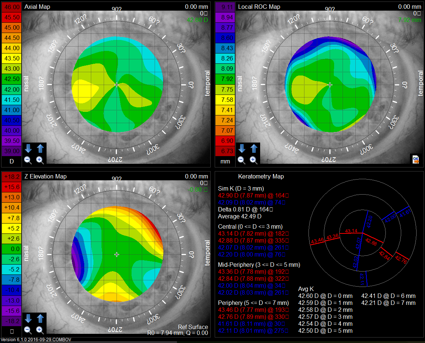Click the OK export icon in ROC map
The image size is (425, 343).
pos(416,159)
